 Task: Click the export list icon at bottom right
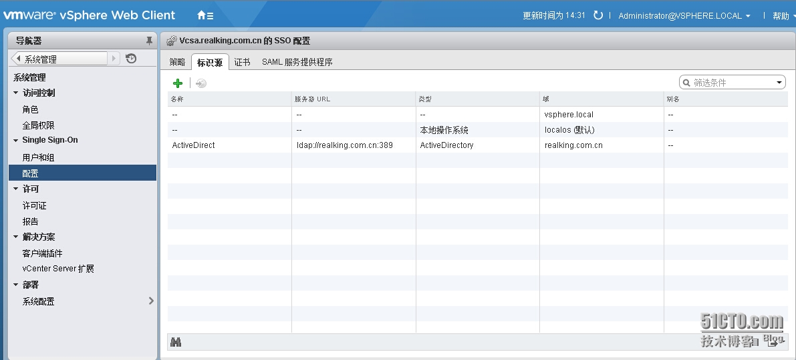pyautogui.click(x=773, y=342)
